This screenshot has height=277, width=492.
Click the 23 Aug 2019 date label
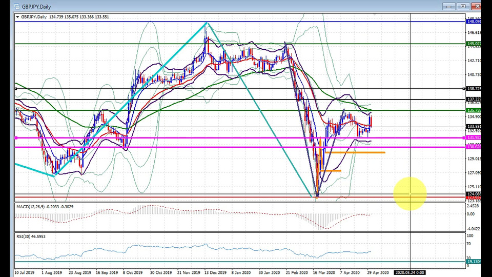click(80, 272)
